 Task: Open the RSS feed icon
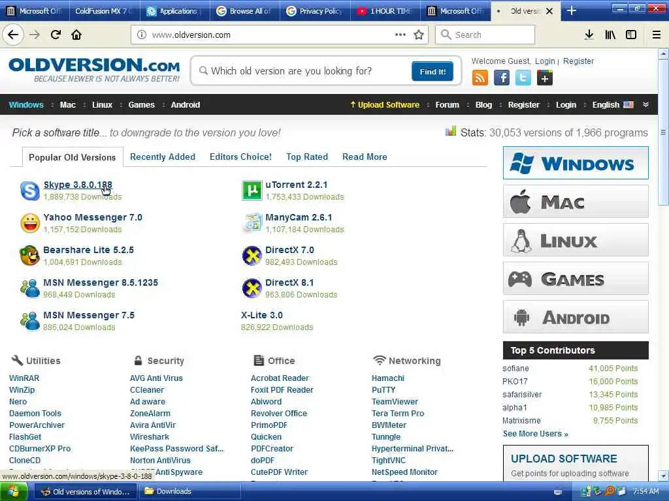tap(480, 78)
